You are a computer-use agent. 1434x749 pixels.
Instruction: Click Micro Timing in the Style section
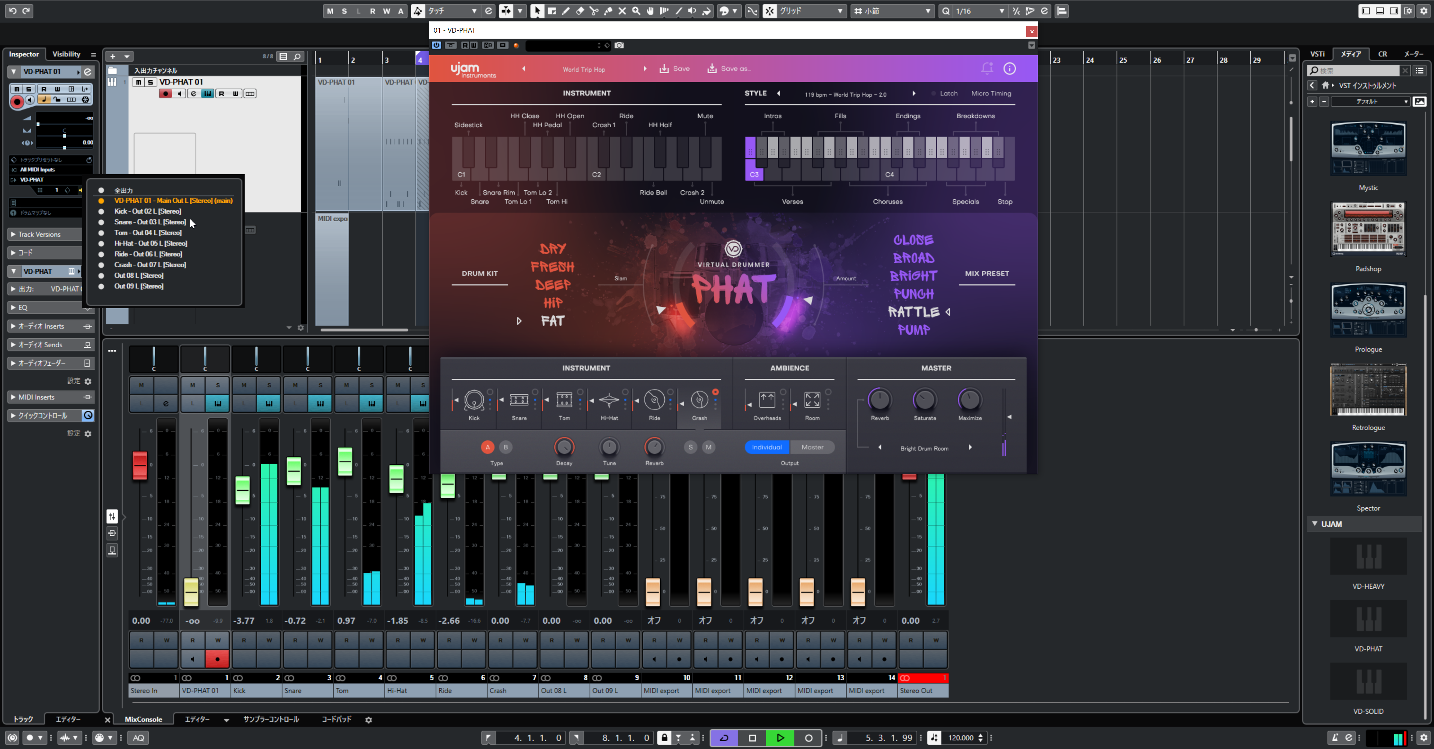991,93
